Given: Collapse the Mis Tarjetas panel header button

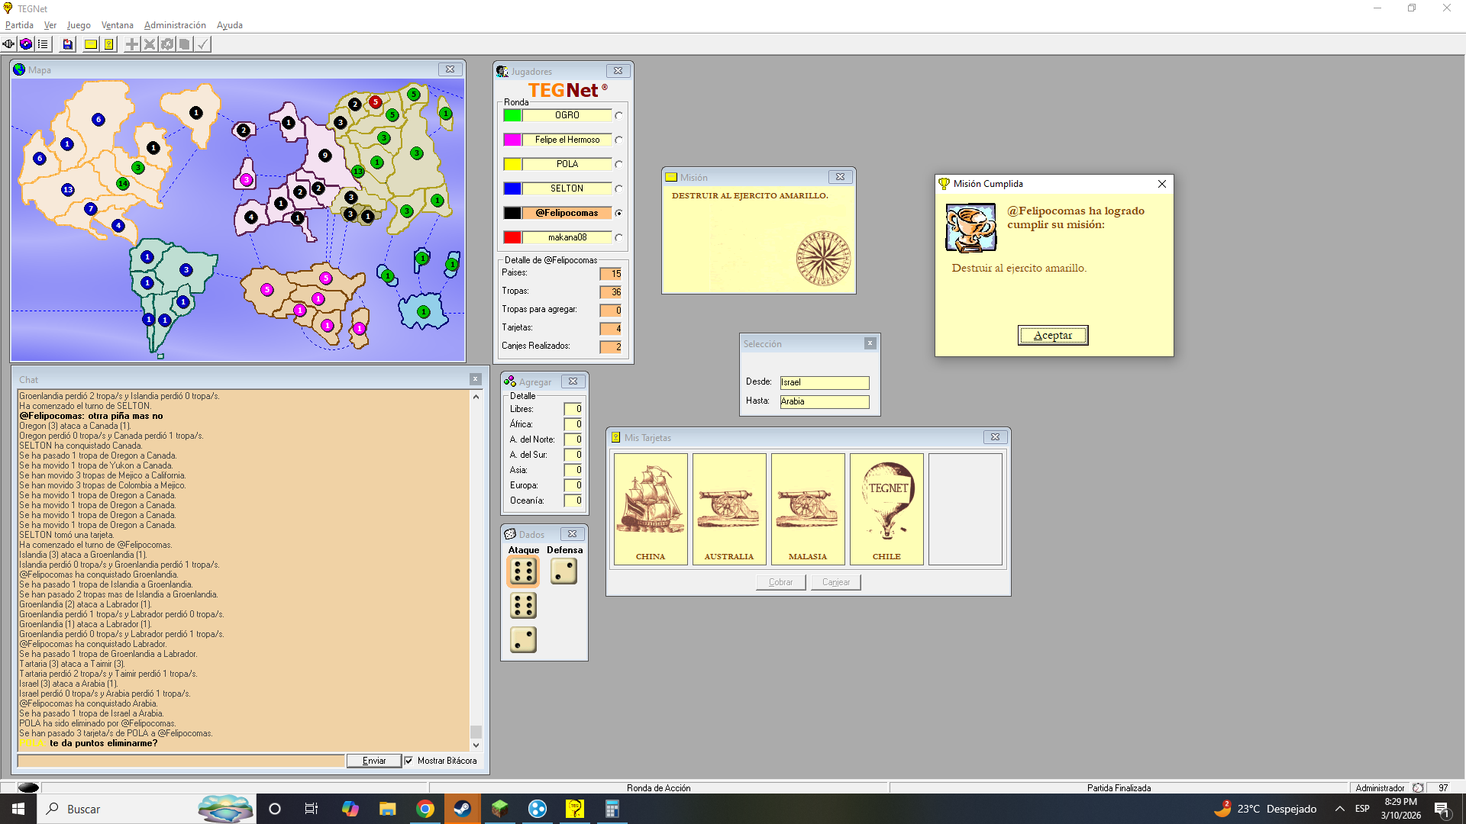Looking at the screenshot, I should (994, 437).
